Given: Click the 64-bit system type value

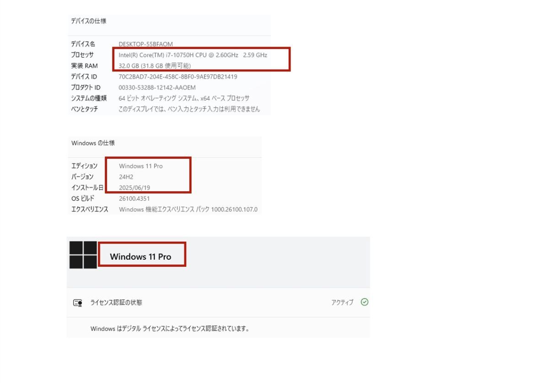Looking at the screenshot, I should [x=184, y=98].
